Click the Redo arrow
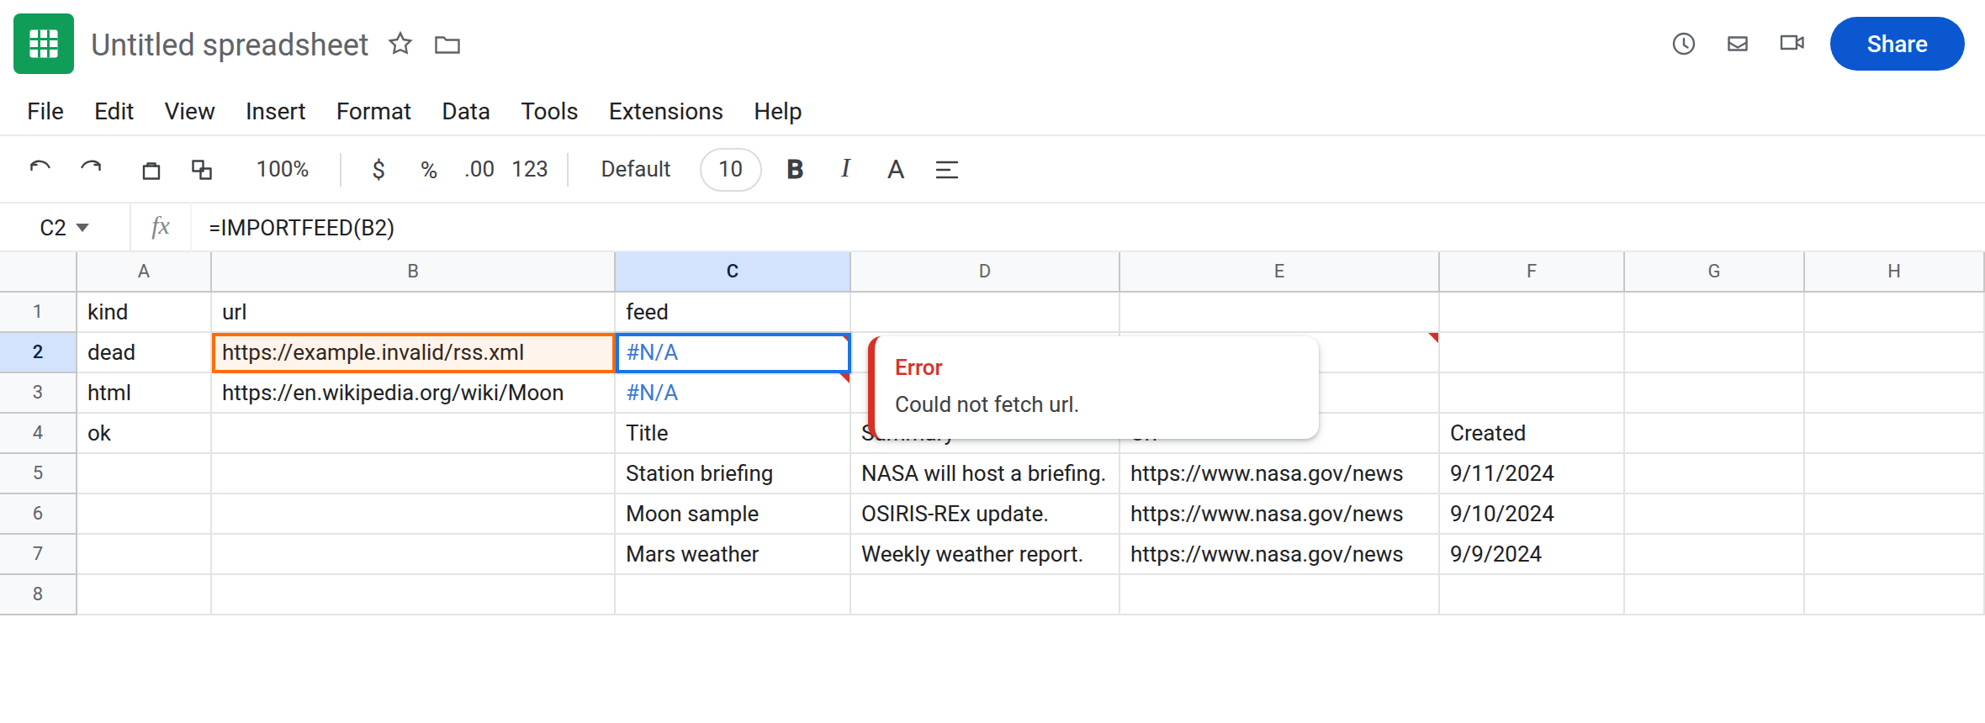The image size is (1985, 723). click(91, 169)
